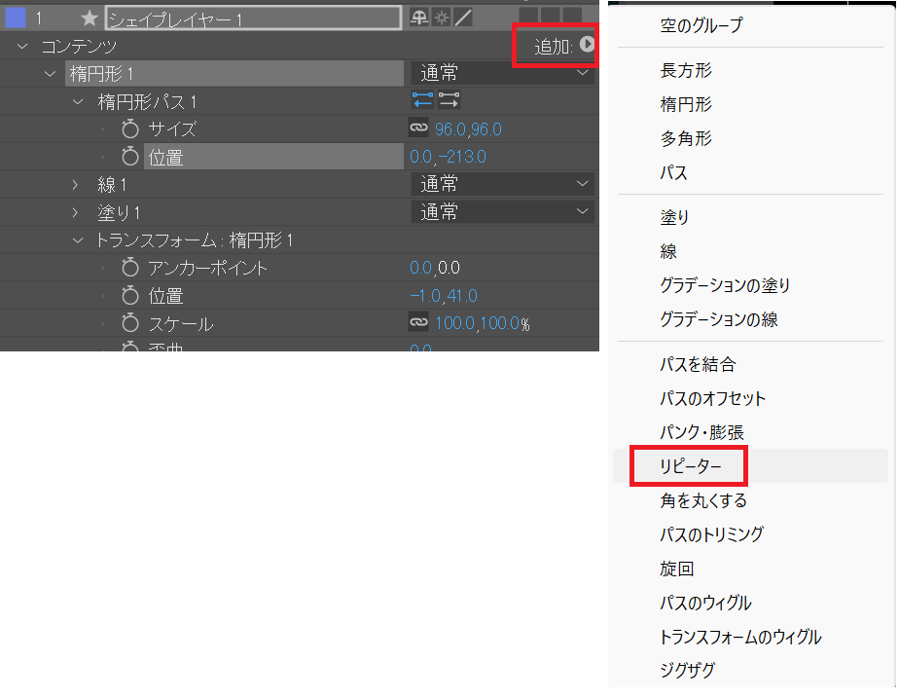Enable the サイズ stopwatch
The image size is (899, 698).
point(130,129)
